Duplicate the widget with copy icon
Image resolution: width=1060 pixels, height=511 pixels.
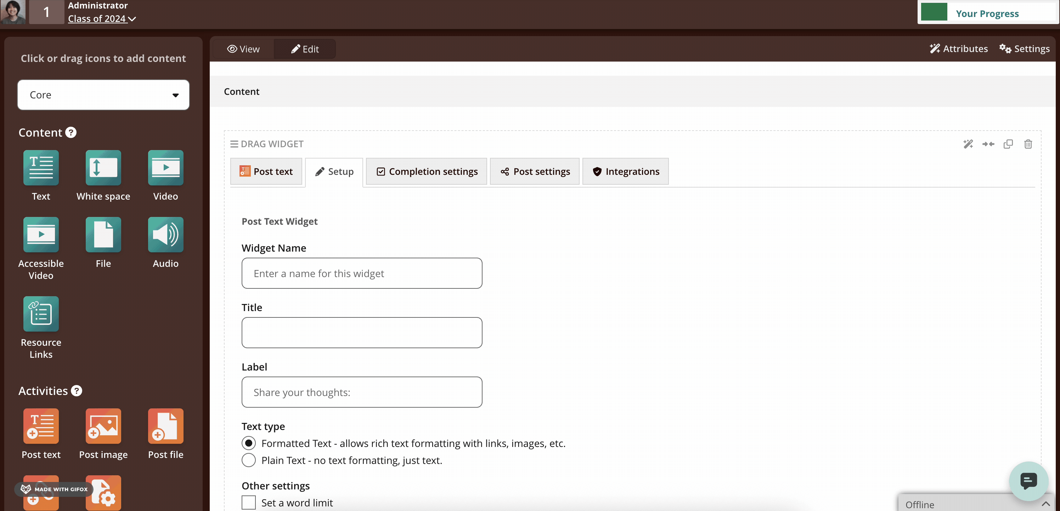coord(1008,144)
